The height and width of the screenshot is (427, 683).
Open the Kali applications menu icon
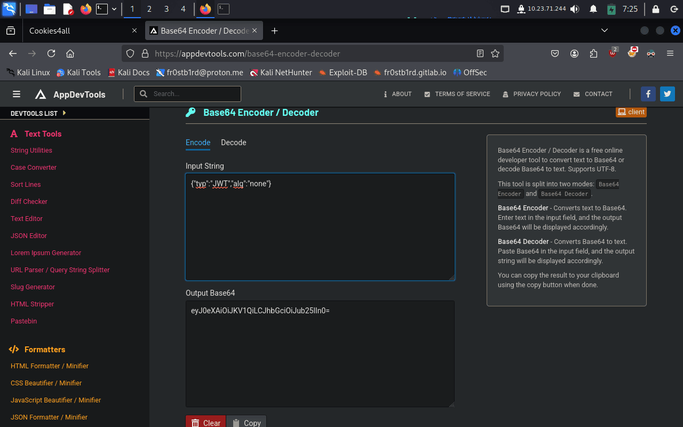point(9,9)
